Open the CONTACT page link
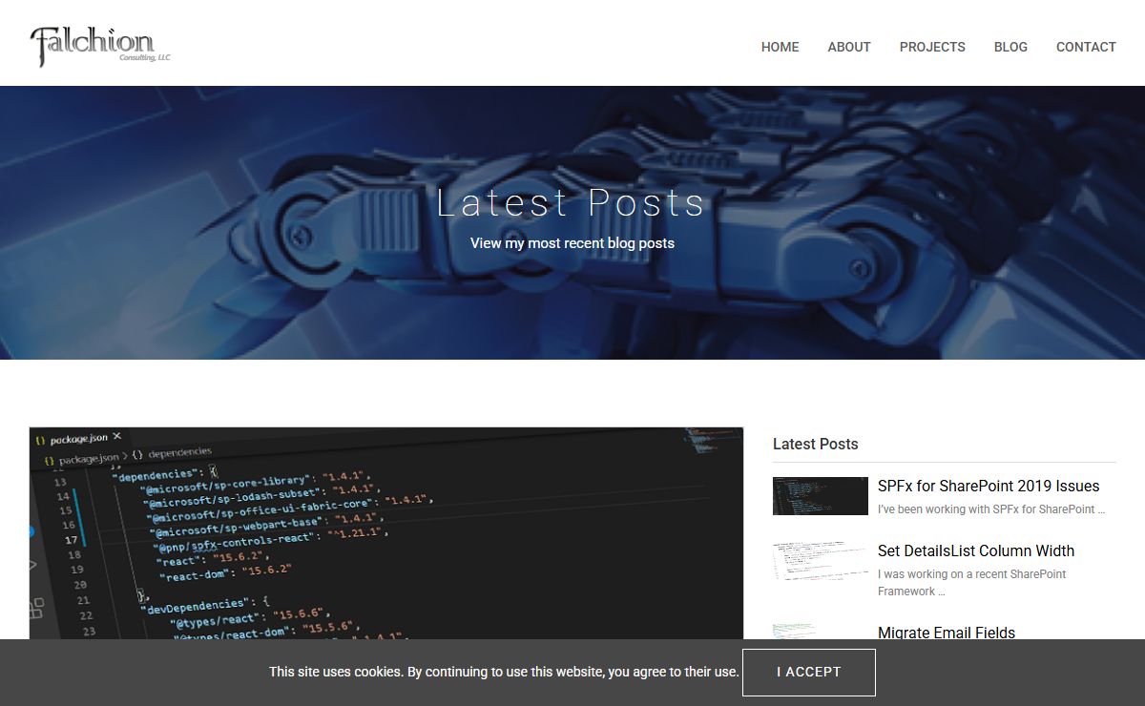 click(x=1085, y=47)
